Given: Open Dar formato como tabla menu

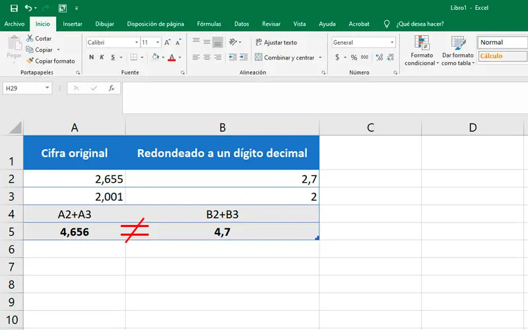Looking at the screenshot, I should (x=458, y=51).
